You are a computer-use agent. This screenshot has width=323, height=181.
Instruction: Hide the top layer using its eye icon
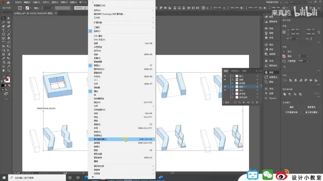tap(225, 76)
